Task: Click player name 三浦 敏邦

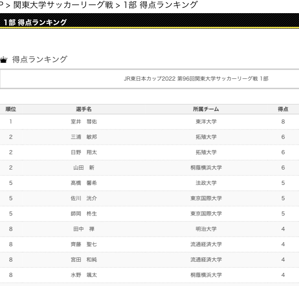Action: (x=84, y=137)
